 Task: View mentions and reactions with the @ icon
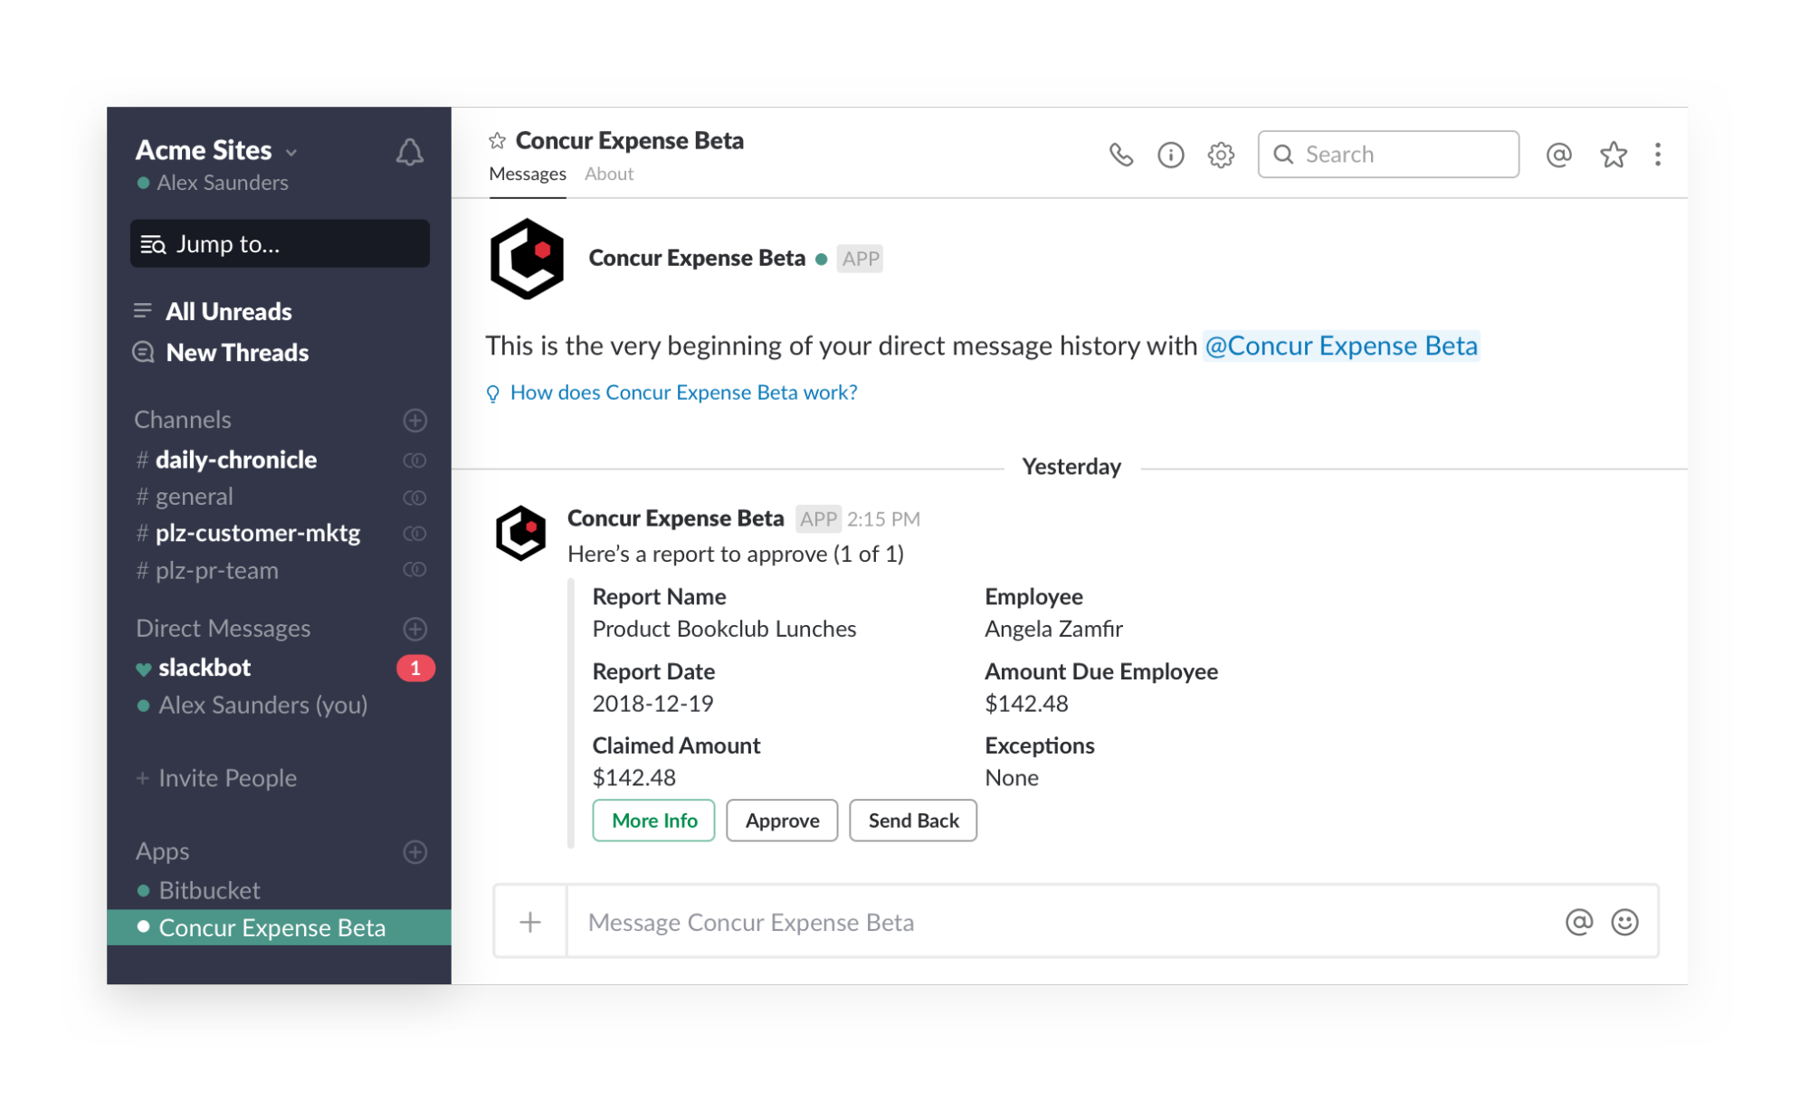1558,155
